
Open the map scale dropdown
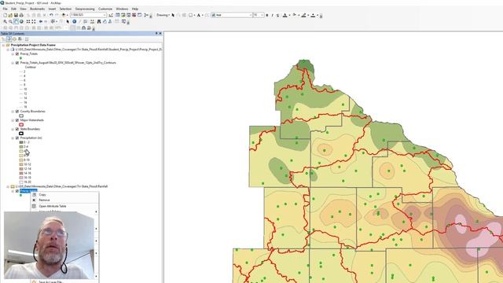(105, 15)
